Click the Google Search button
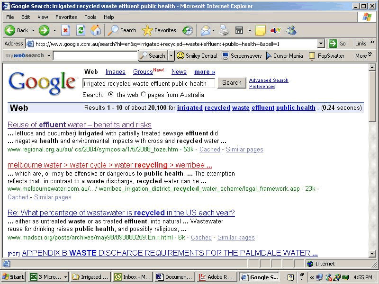The height and width of the screenshot is (284, 379). (x=232, y=83)
